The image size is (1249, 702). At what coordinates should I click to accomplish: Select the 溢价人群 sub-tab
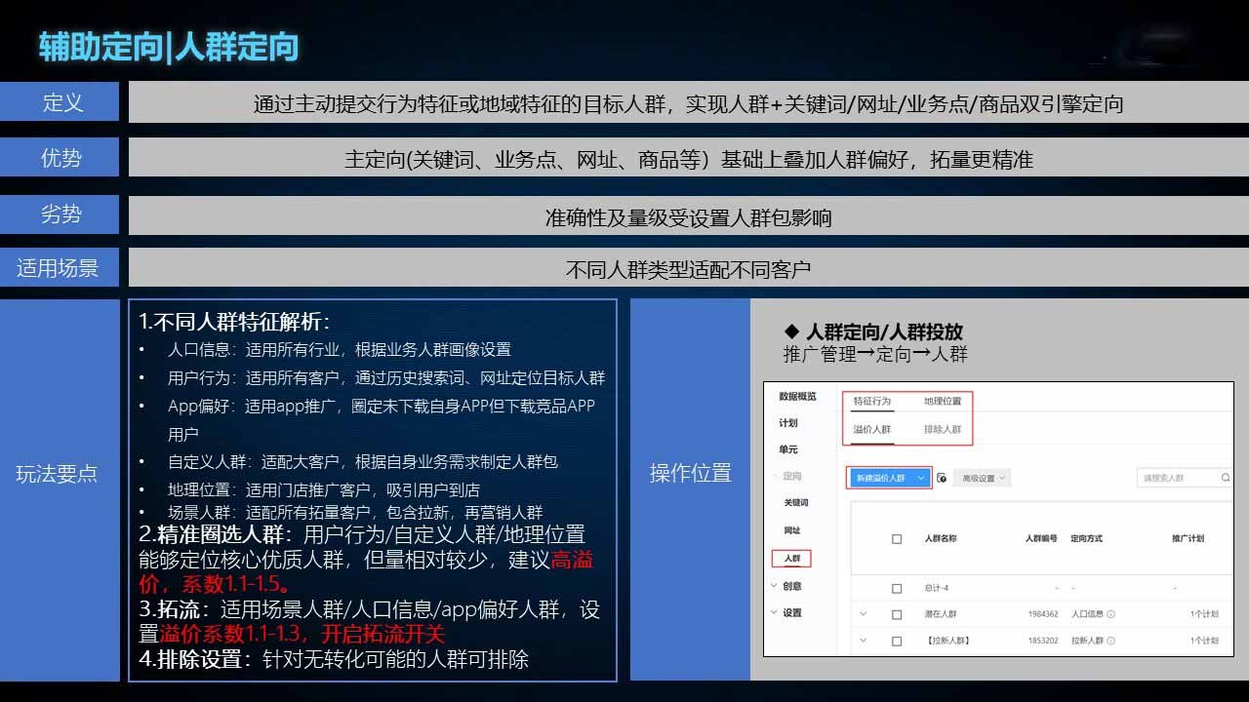[871, 429]
